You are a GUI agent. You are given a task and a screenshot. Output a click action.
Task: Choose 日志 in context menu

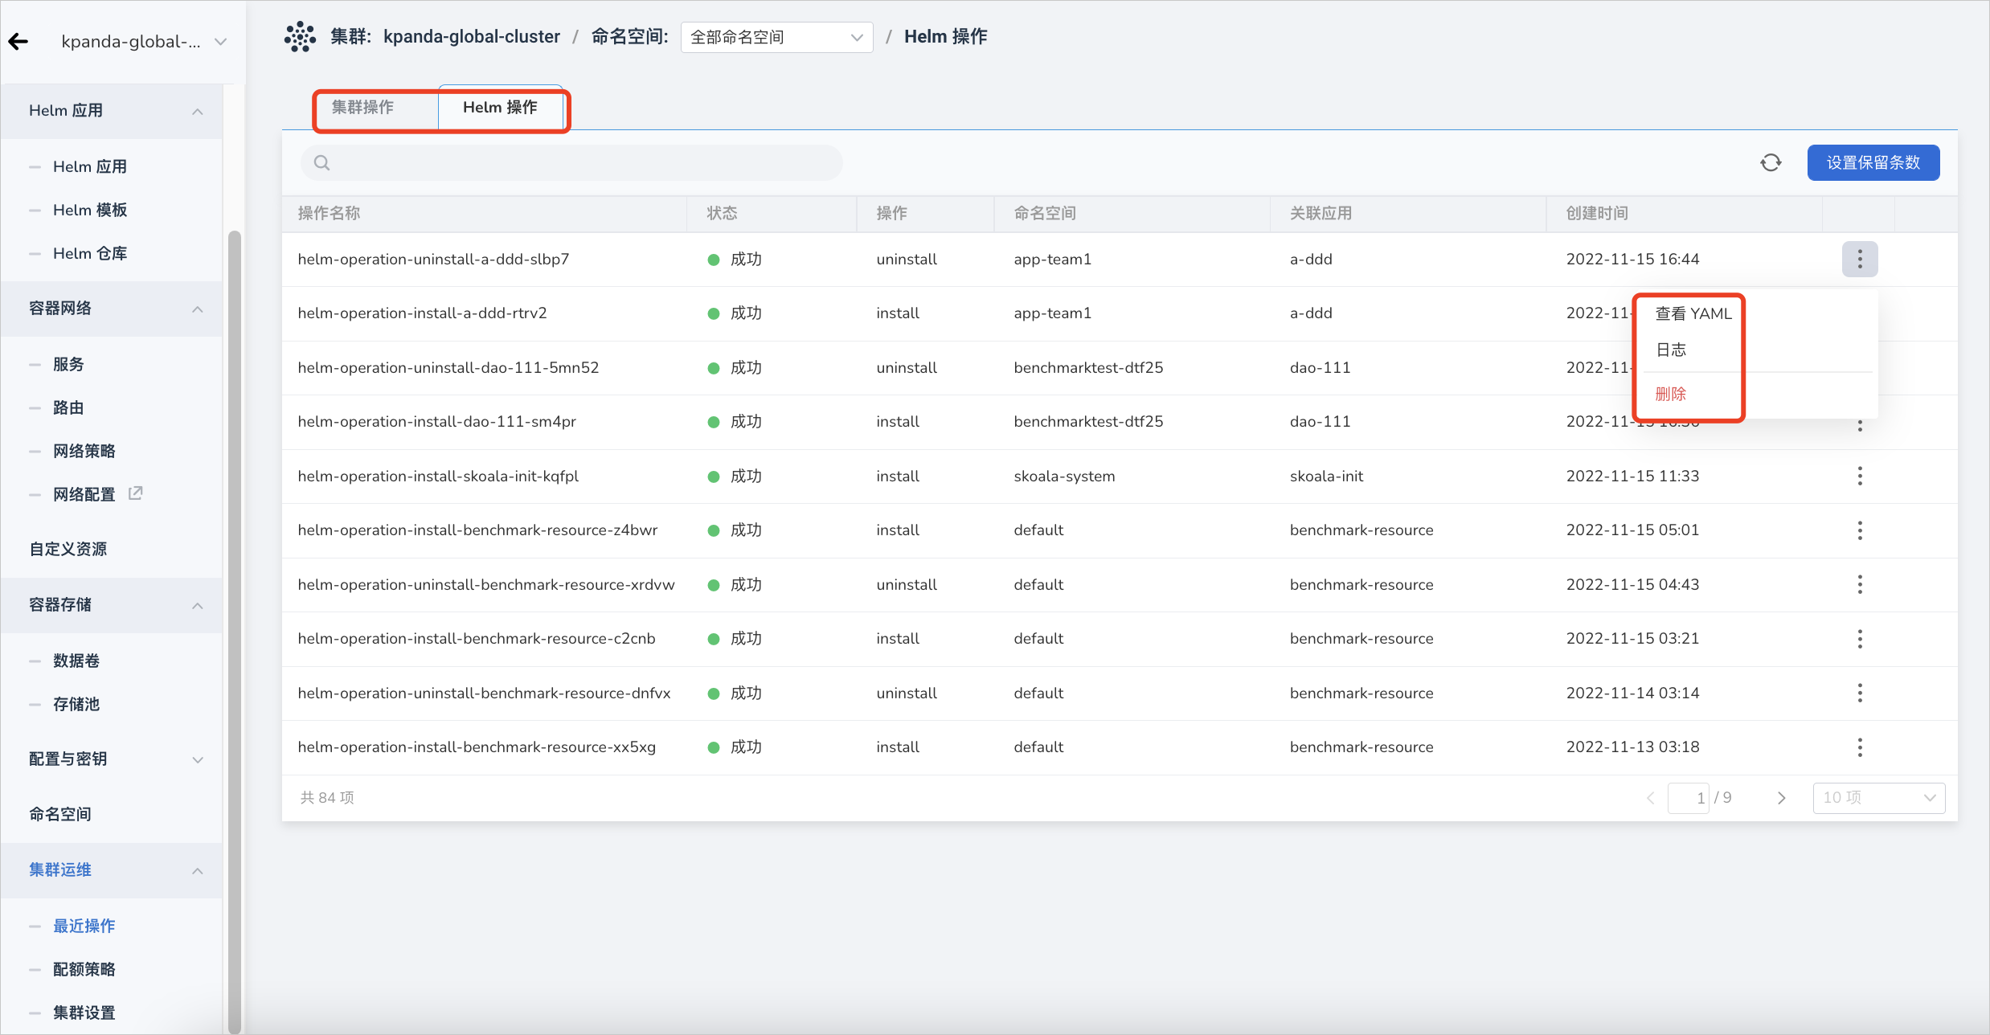click(1671, 350)
